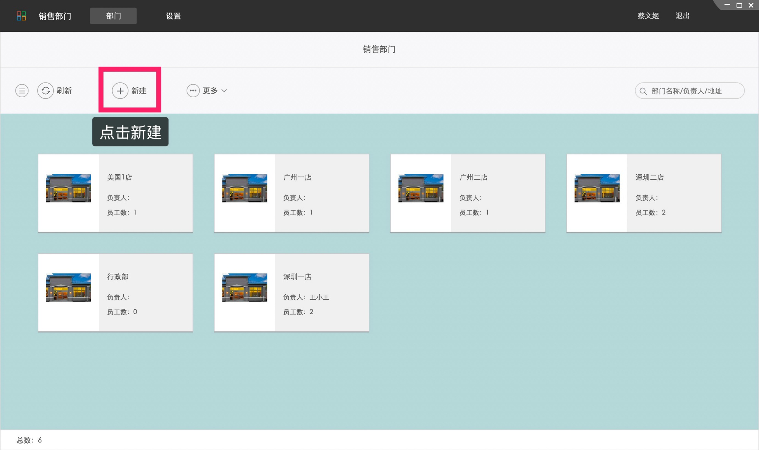Click the hamburger list menu icon
The image size is (759, 450).
[22, 91]
